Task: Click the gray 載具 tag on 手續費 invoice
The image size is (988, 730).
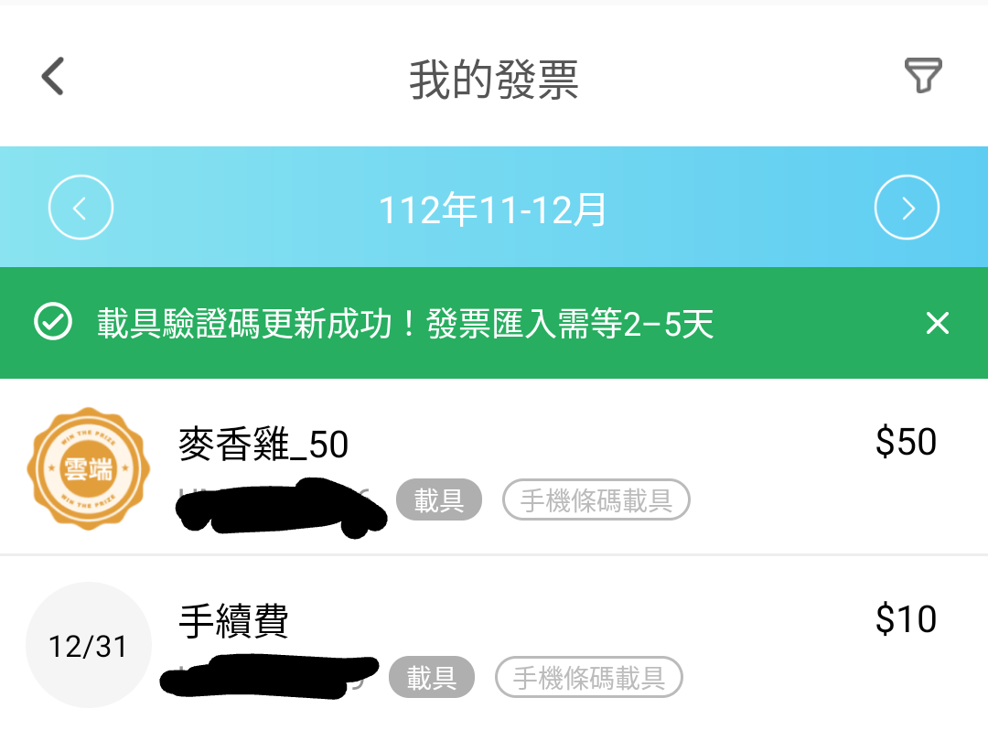Action: [x=431, y=678]
